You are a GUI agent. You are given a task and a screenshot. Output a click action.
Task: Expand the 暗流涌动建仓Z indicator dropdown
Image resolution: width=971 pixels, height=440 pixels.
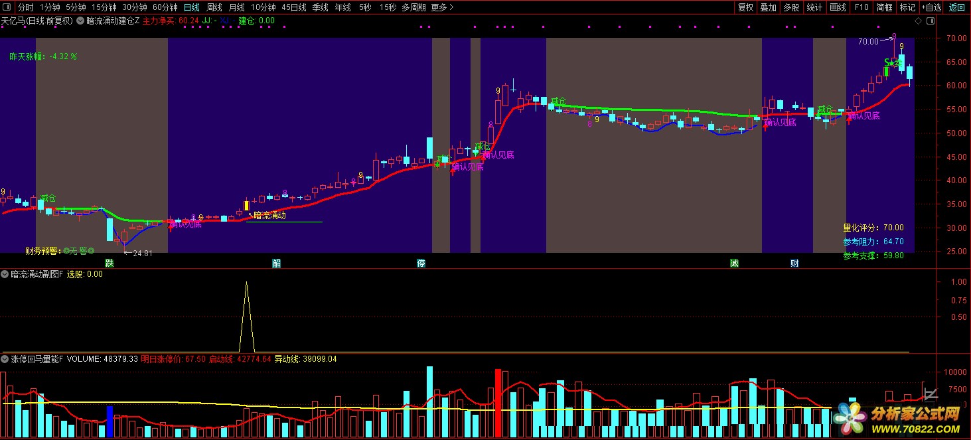(x=81, y=21)
